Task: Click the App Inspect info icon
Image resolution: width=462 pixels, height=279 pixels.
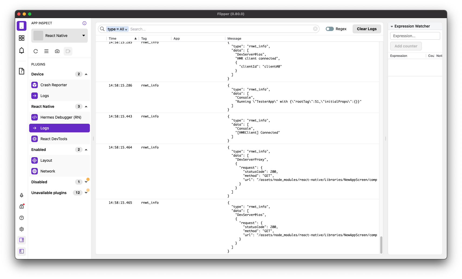Action: point(84,23)
